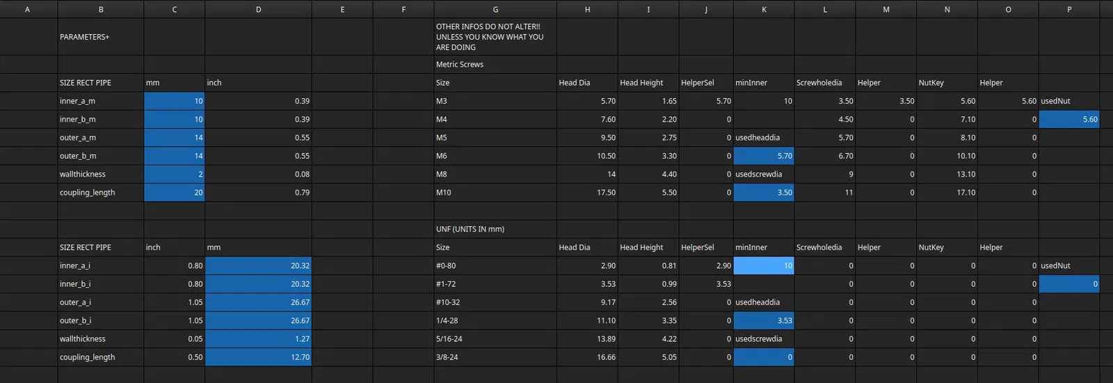Select the PARAMETERS+ title cell
Image resolution: width=1113 pixels, height=383 pixels.
(100, 37)
